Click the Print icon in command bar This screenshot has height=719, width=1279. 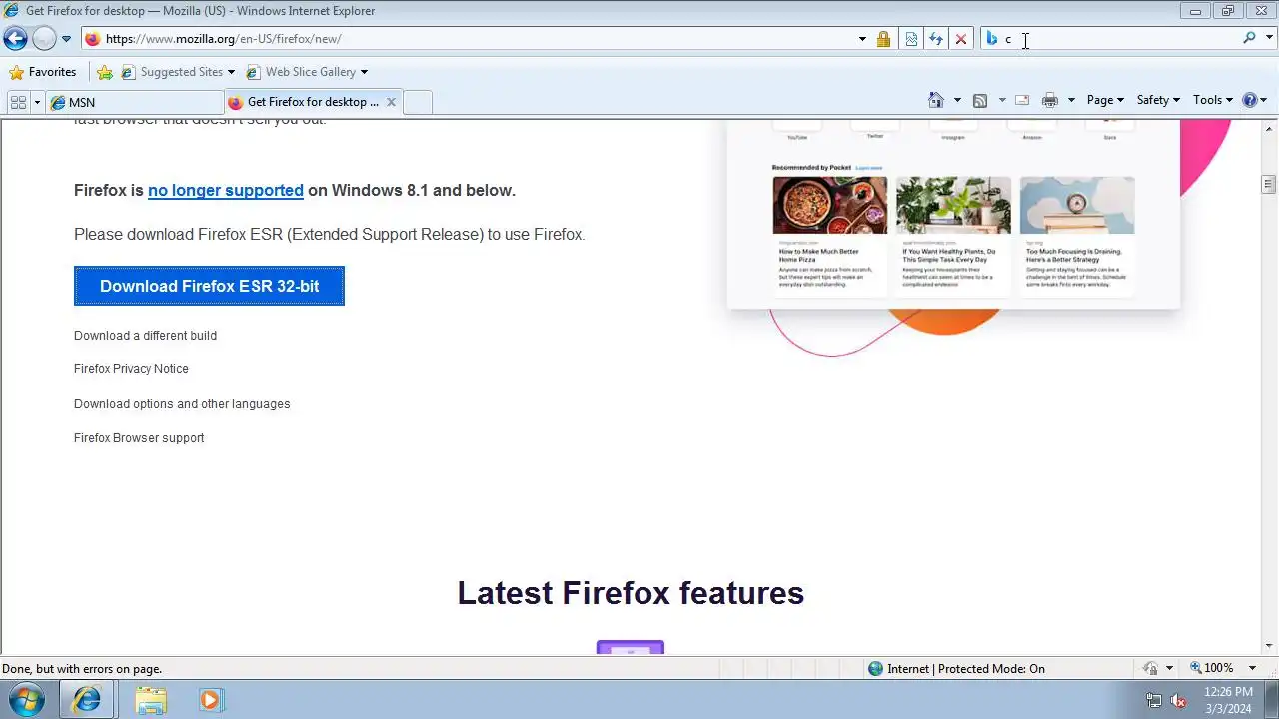[1049, 100]
